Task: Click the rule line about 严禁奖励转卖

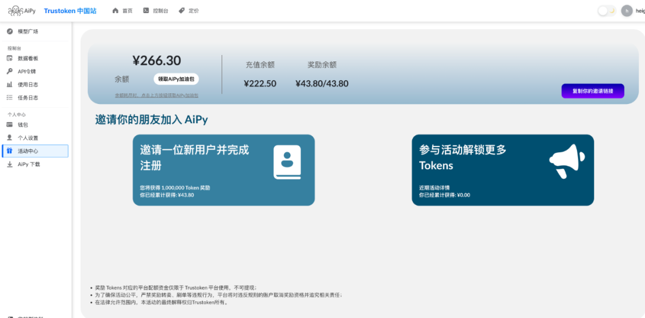Action: pos(218,295)
